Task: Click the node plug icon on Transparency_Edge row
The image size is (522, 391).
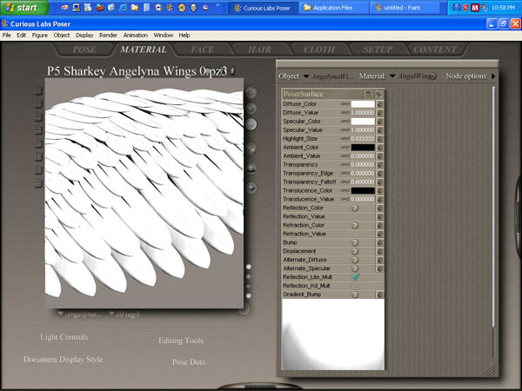Action: (x=380, y=173)
